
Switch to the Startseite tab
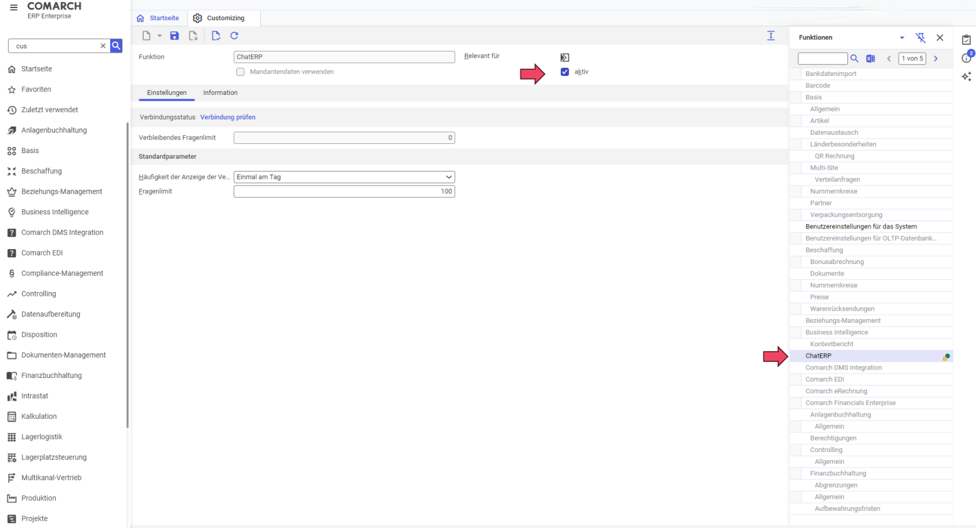(x=159, y=18)
